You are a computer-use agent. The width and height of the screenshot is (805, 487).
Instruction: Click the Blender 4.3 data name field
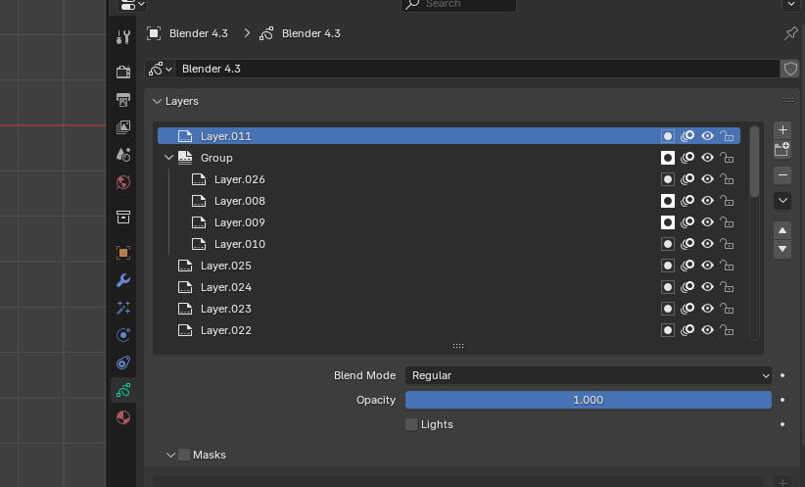[478, 69]
